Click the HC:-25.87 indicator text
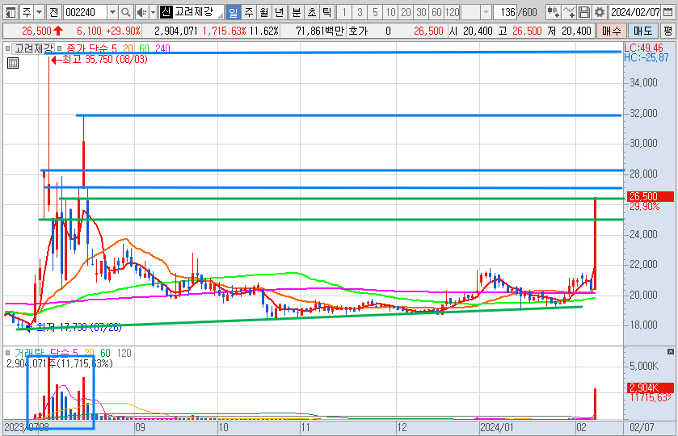The width and height of the screenshot is (678, 436). (646, 57)
